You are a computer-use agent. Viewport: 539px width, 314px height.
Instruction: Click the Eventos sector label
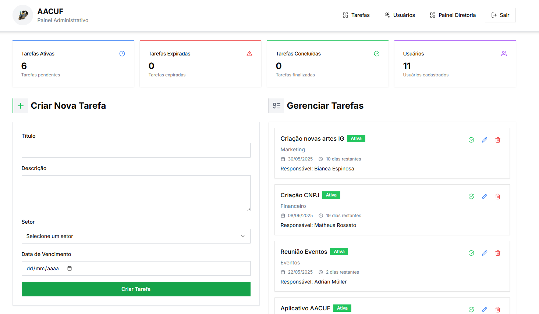290,263
